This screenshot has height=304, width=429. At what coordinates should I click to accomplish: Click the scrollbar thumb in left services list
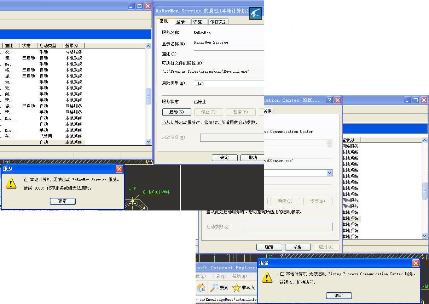[x=149, y=97]
